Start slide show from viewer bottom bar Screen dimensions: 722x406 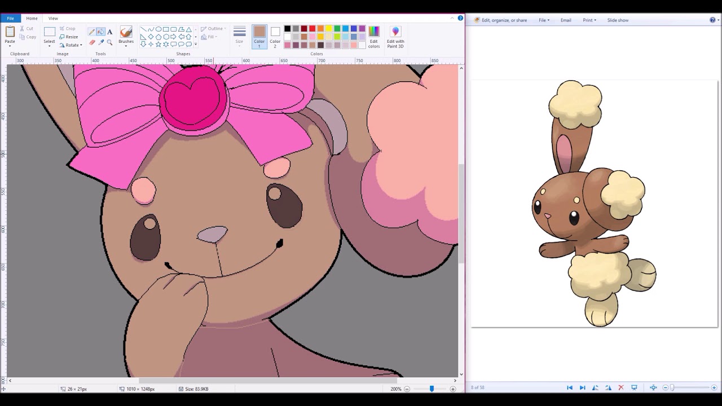point(634,387)
